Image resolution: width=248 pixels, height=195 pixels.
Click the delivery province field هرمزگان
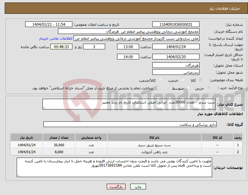coord(176,65)
